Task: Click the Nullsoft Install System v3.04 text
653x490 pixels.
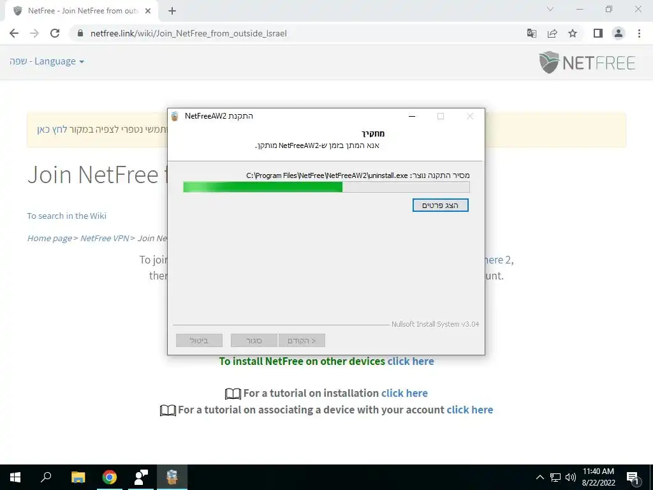Action: [x=435, y=324]
